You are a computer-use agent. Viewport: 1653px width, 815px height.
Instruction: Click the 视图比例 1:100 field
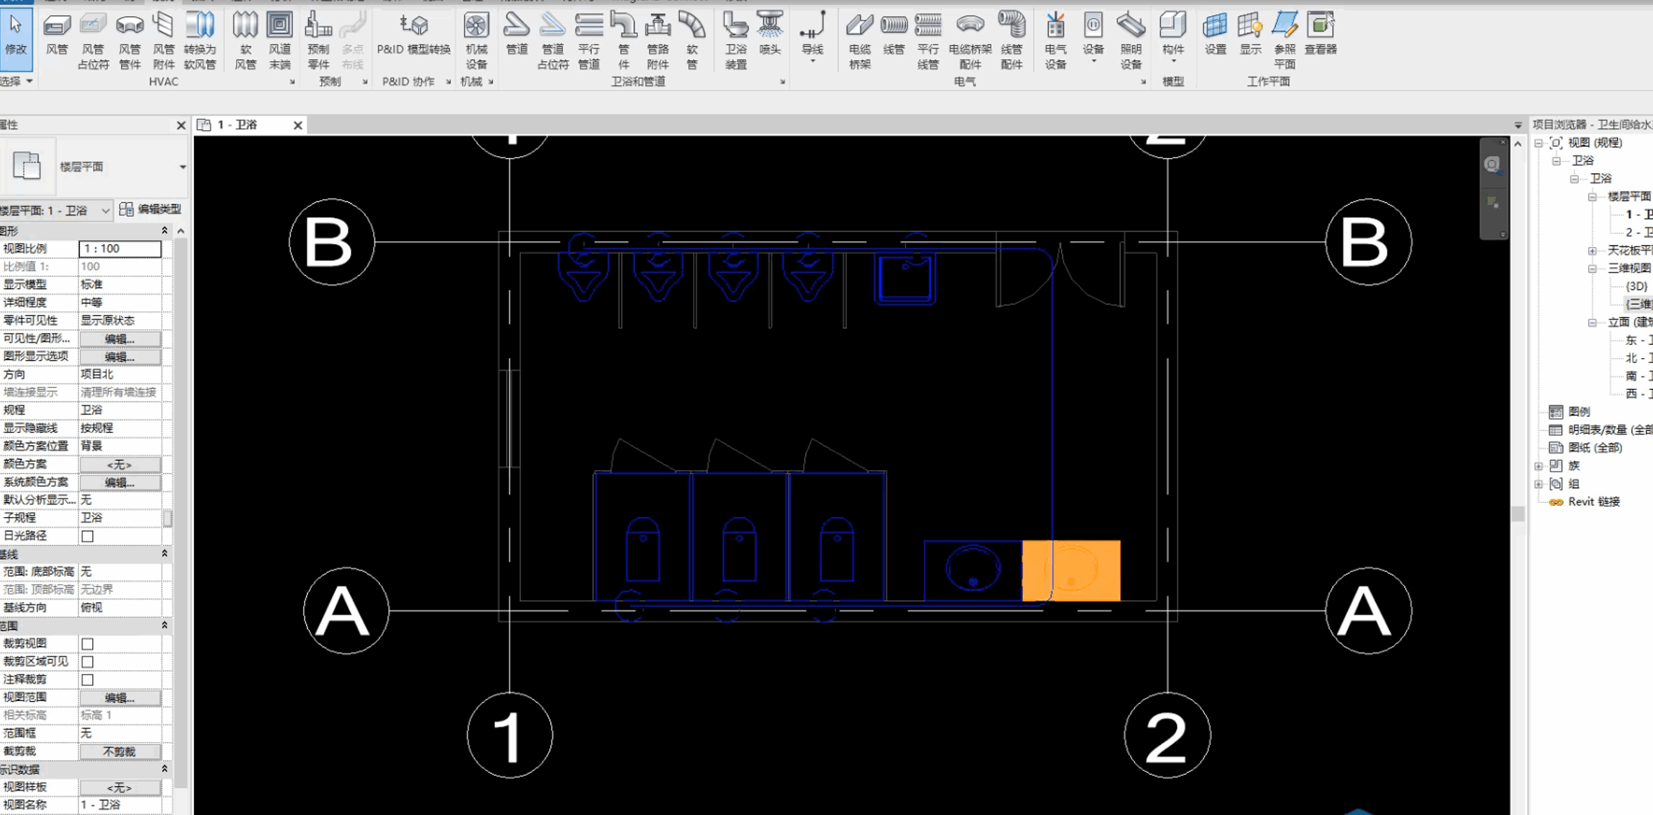(120, 248)
